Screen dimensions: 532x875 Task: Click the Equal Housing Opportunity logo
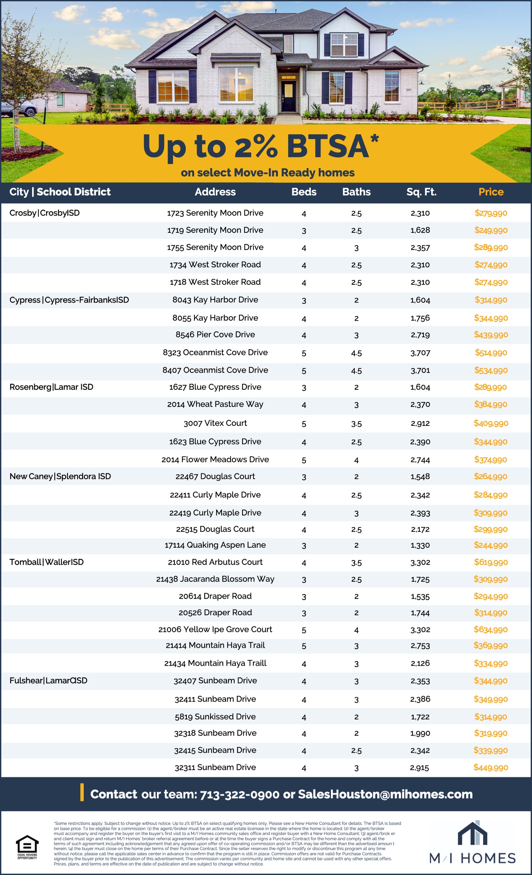point(27,847)
